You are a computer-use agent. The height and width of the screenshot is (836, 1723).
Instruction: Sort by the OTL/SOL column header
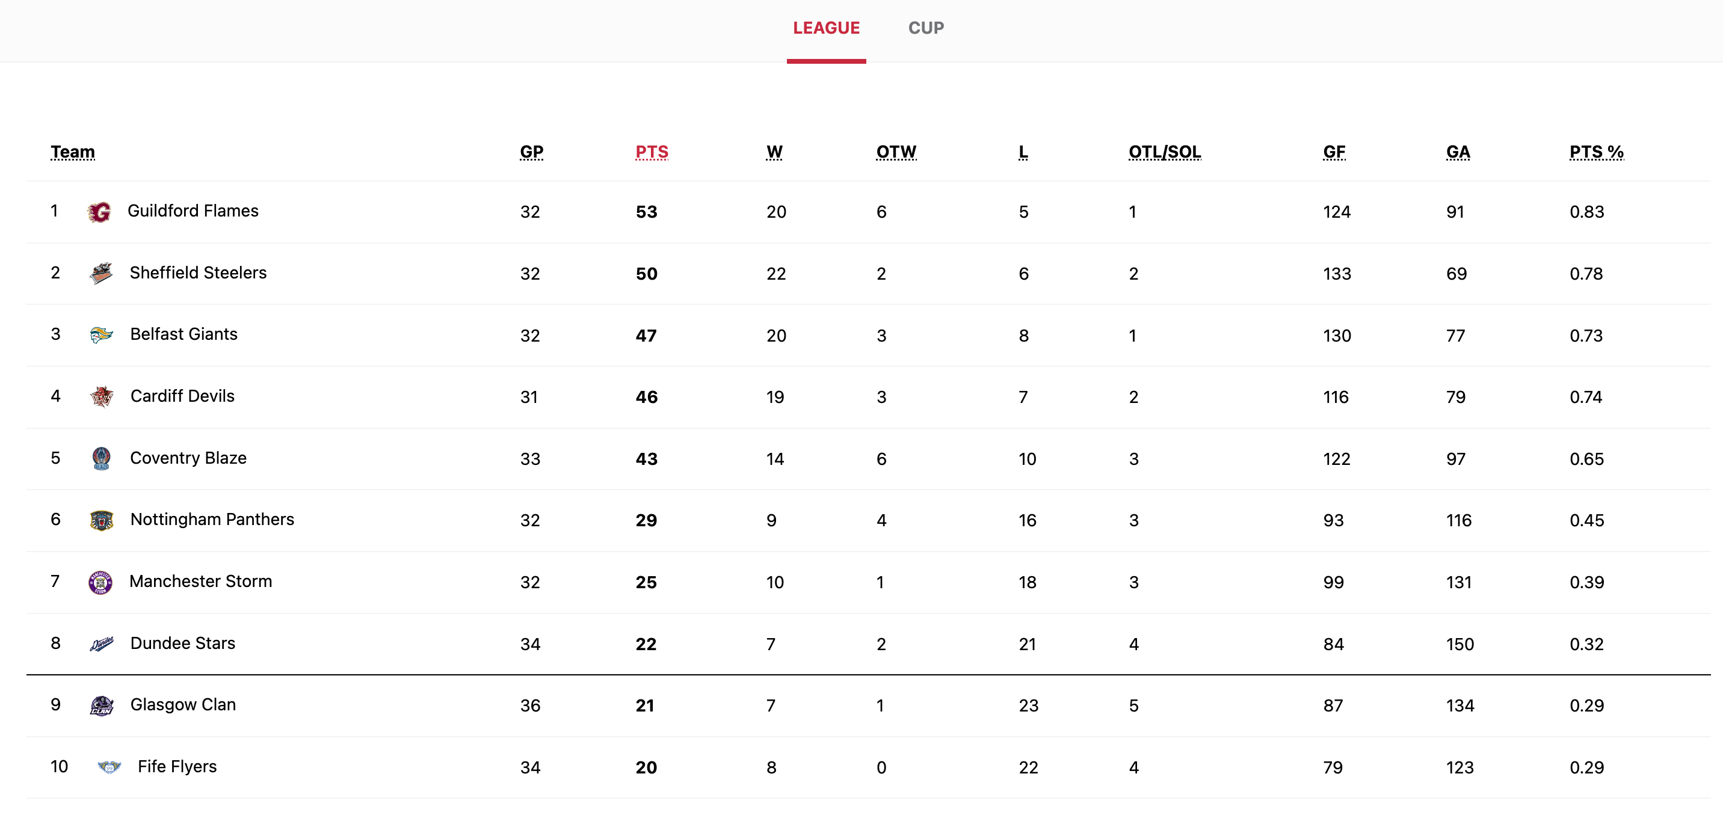1165,153
